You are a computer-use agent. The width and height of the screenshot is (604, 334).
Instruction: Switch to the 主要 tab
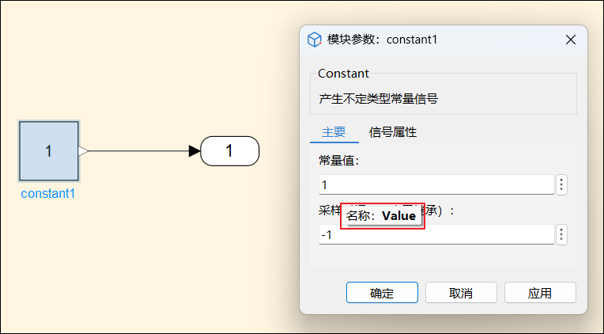[x=334, y=132]
